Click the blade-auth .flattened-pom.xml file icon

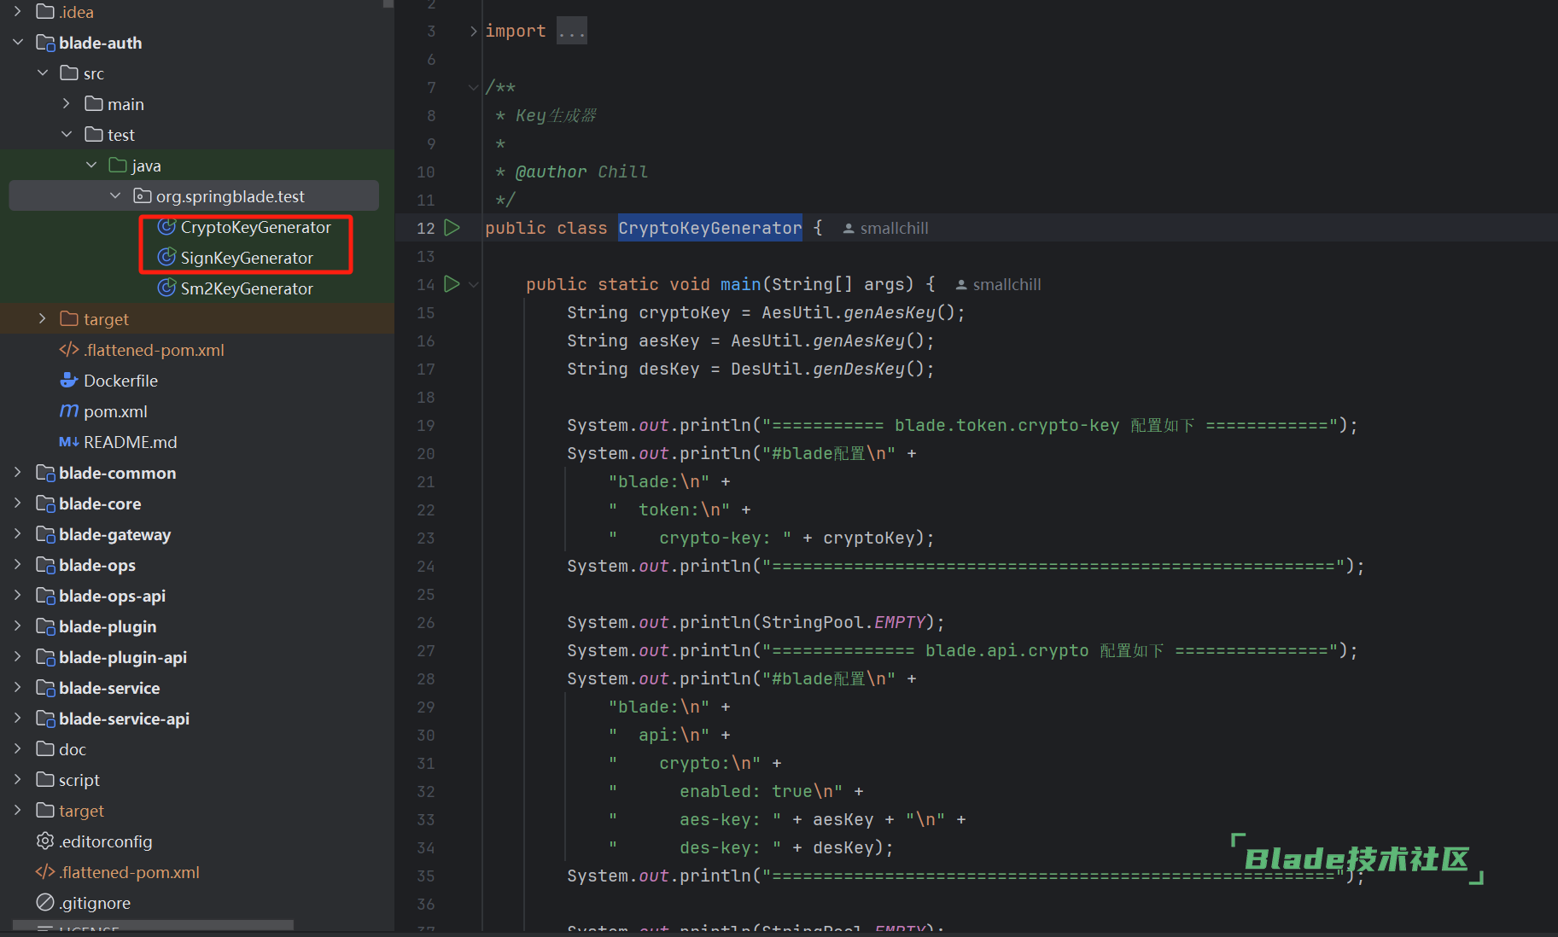coord(69,350)
